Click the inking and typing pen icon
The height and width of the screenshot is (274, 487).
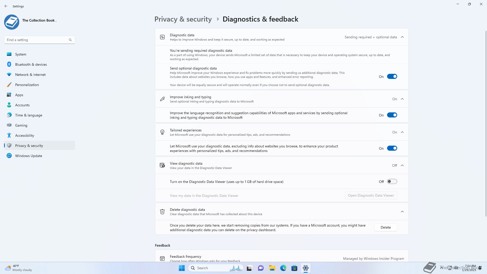[x=162, y=99]
